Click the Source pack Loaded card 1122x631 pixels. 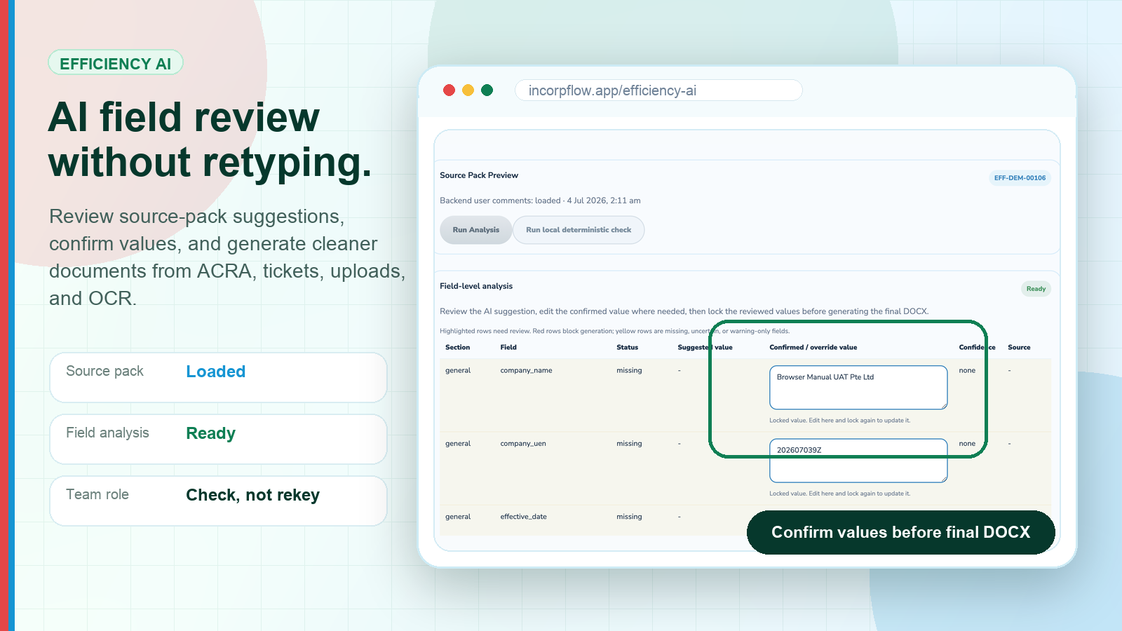tap(219, 377)
